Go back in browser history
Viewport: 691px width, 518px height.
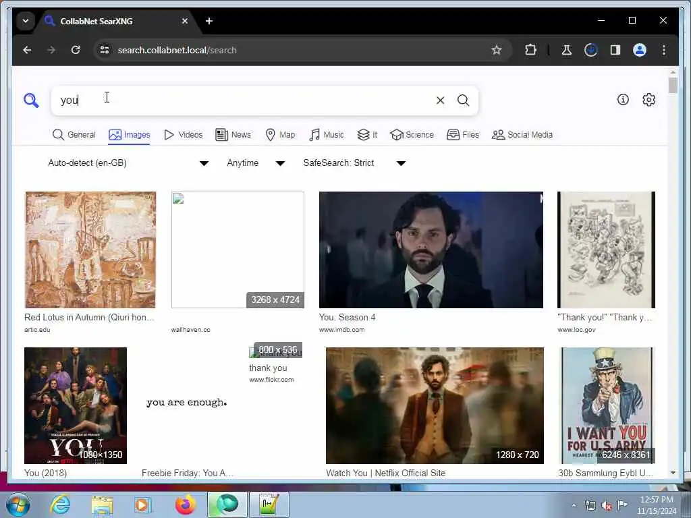tap(27, 50)
